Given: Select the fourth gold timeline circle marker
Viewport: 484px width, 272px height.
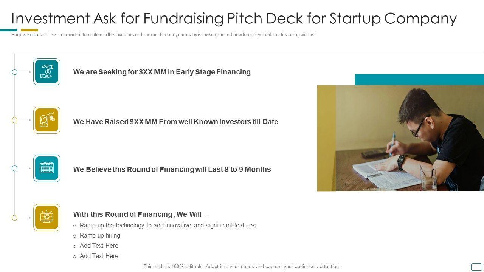Looking at the screenshot, I should [15, 218].
